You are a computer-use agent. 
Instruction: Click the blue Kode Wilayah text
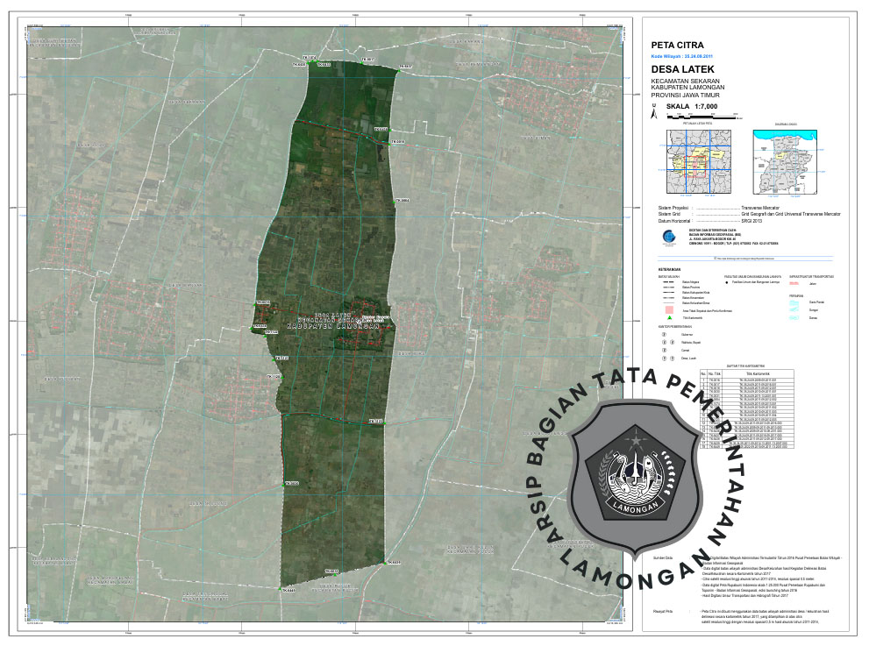681,54
